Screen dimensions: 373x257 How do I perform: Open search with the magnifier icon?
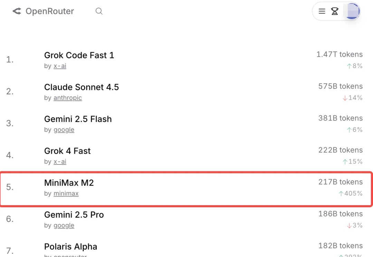tap(99, 11)
